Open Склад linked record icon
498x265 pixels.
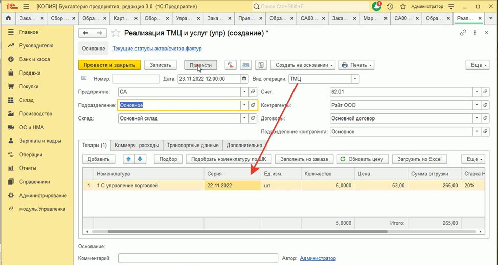tap(253, 118)
